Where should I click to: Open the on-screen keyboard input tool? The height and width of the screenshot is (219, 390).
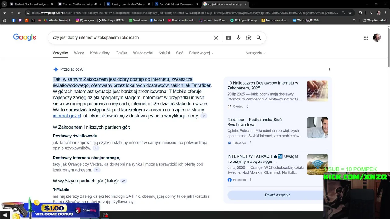click(229, 38)
